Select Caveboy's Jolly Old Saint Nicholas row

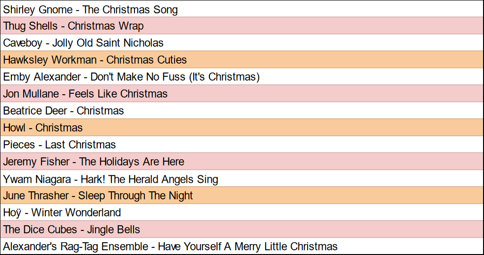click(x=83, y=43)
